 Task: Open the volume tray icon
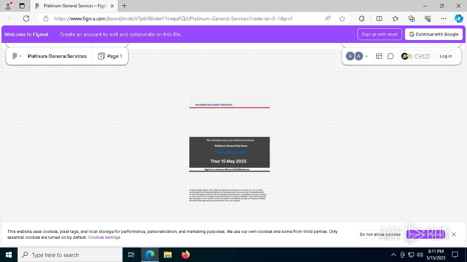pos(420,255)
